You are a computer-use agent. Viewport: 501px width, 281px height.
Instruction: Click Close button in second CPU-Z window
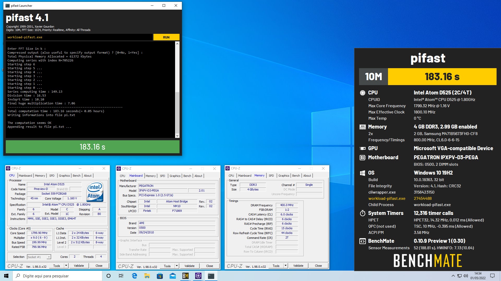210,266
